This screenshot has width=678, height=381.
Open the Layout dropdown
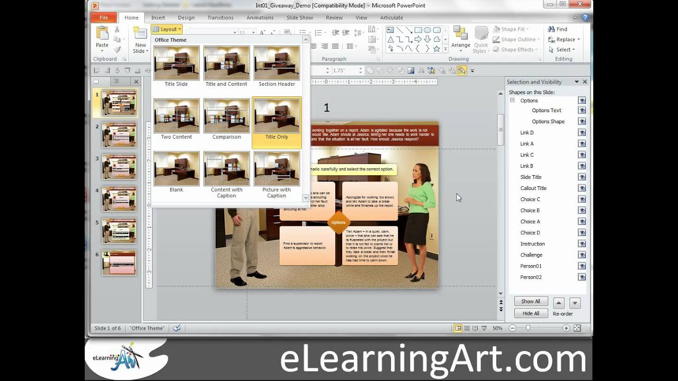166,30
